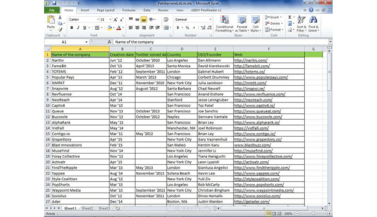This screenshot has width=377, height=217.
Task: Click the vertical scrollbar down arrow
Action: click(329, 203)
